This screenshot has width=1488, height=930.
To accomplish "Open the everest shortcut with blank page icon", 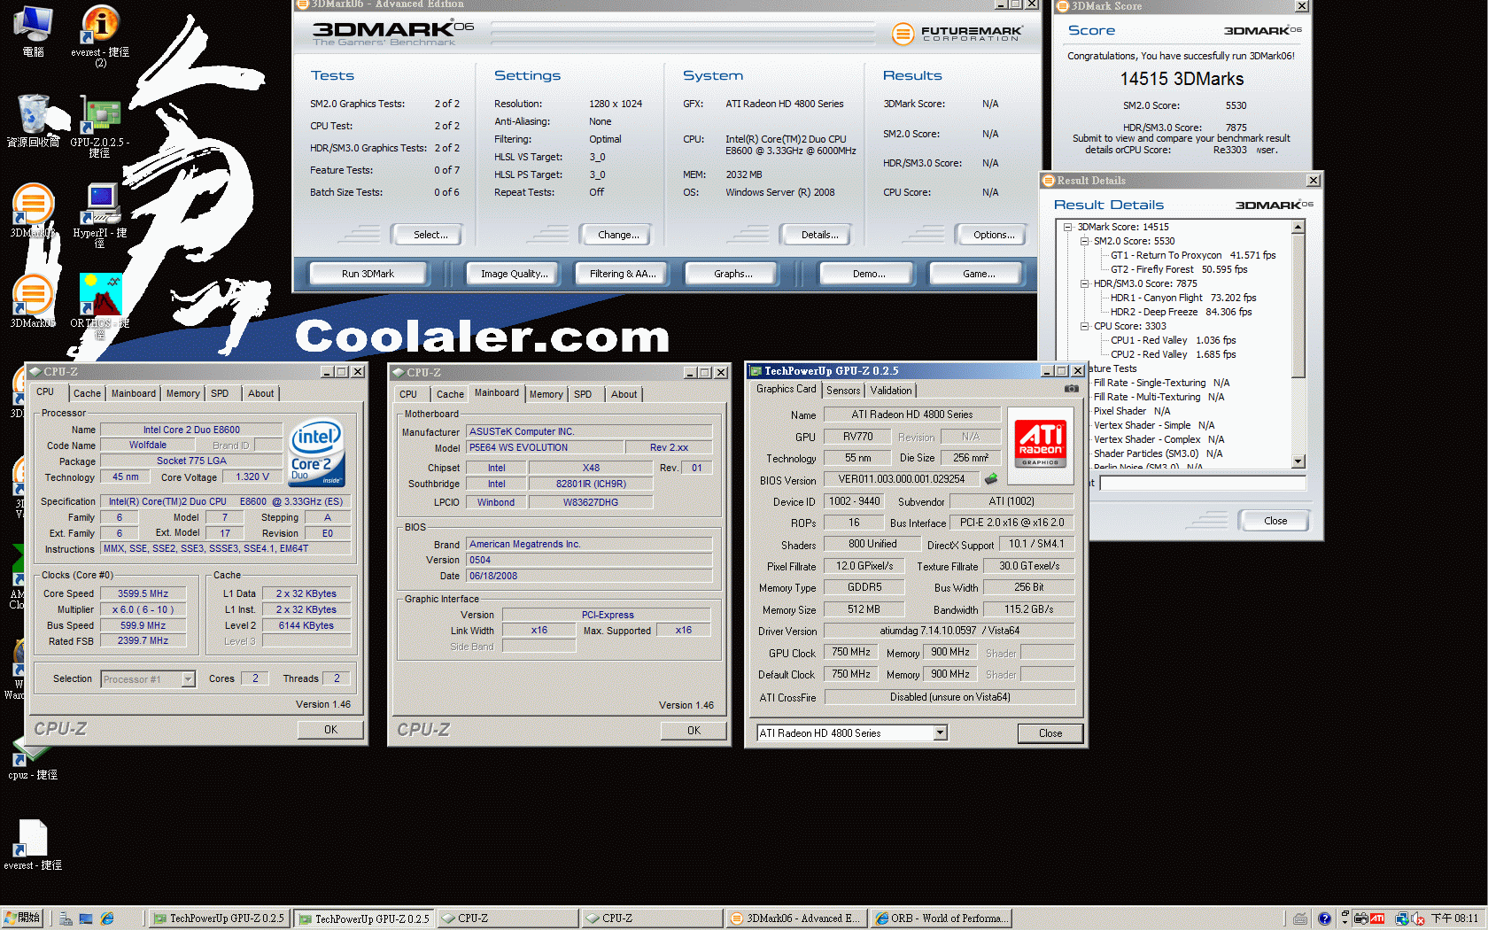I will click(33, 838).
